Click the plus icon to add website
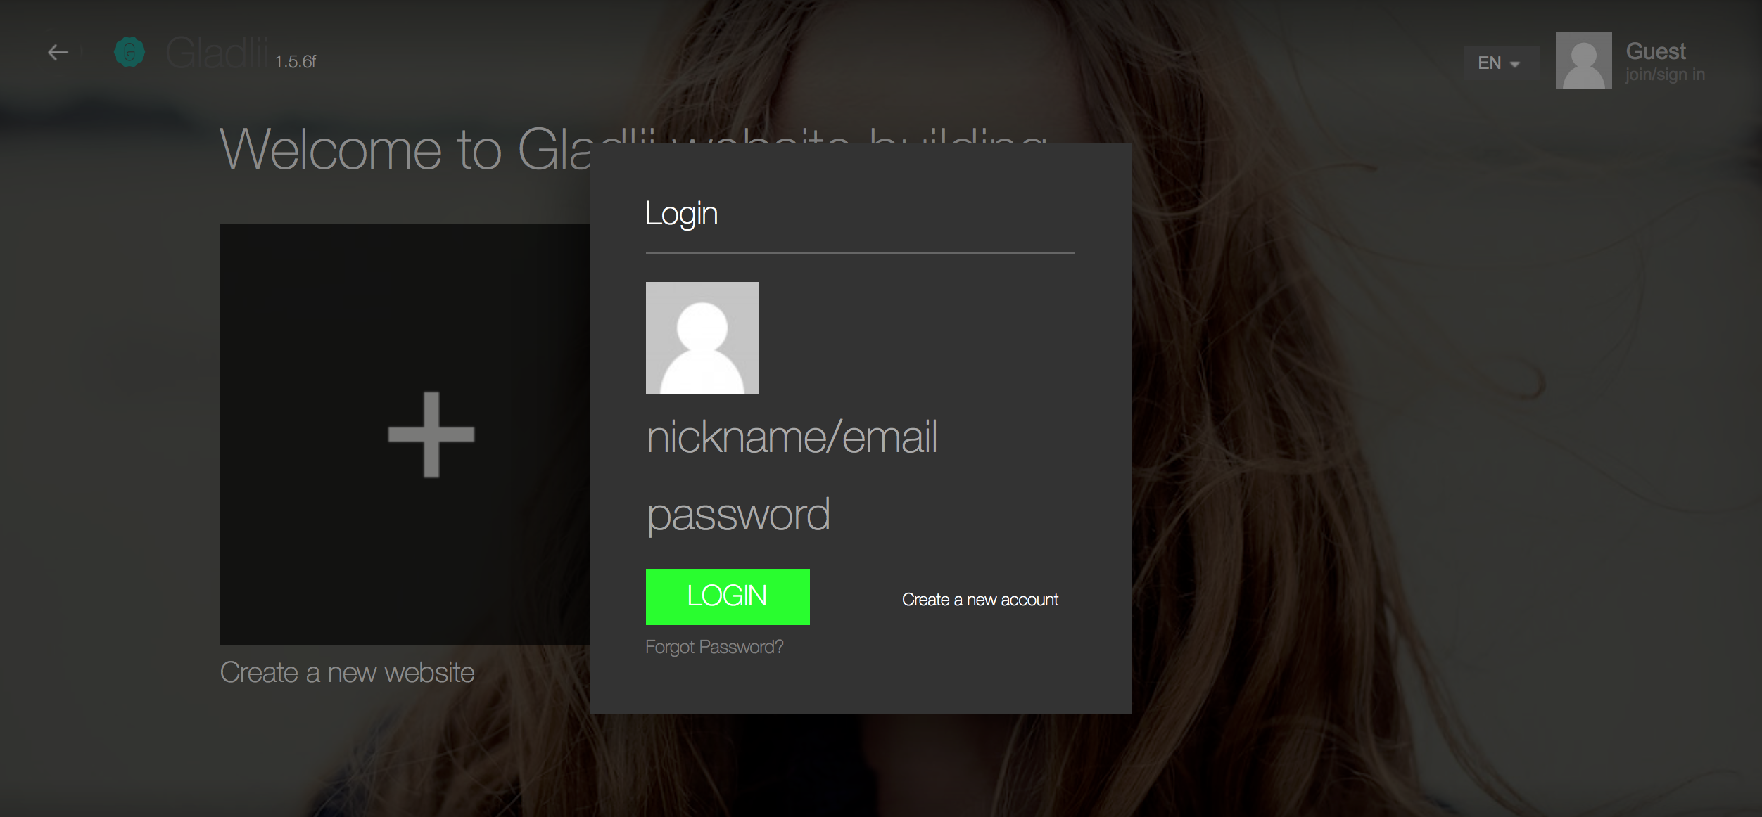1762x817 pixels. click(431, 435)
